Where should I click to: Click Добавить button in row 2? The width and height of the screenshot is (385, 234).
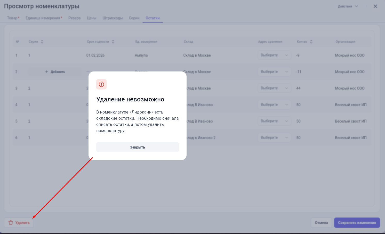pyautogui.click(x=55, y=72)
